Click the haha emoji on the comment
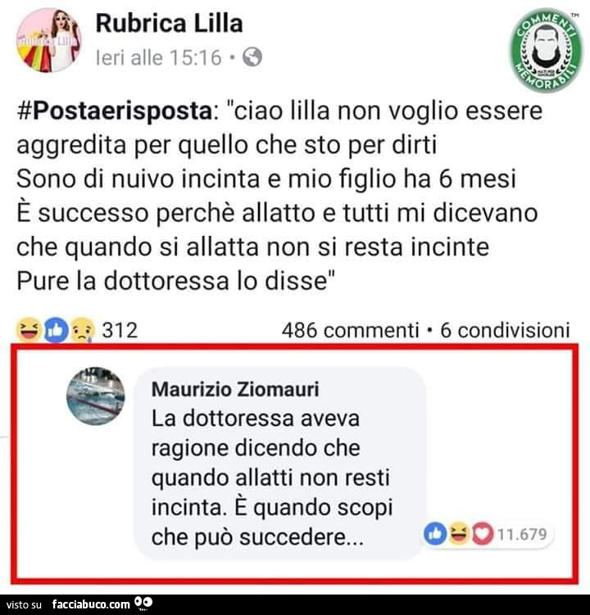This screenshot has width=590, height=615. click(459, 533)
